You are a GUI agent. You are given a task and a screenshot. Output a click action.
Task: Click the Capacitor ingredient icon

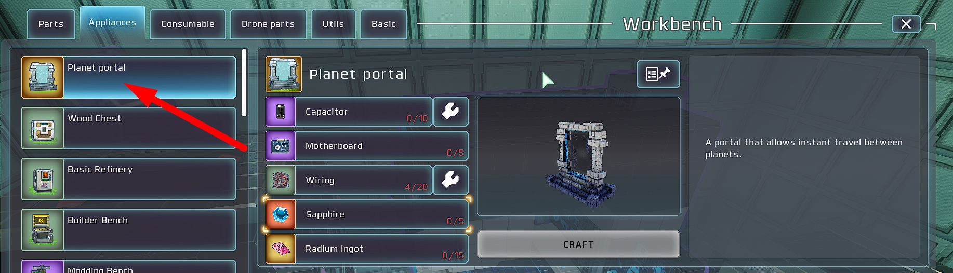pyautogui.click(x=281, y=112)
